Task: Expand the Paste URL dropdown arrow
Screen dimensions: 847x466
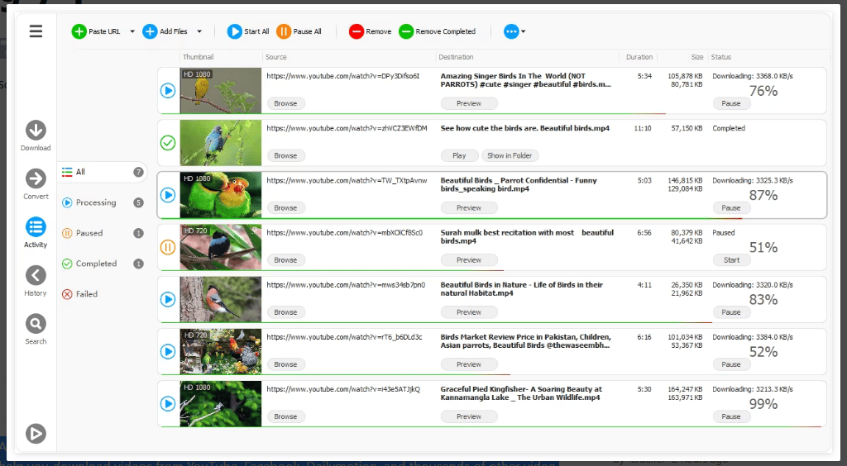Action: pos(132,31)
